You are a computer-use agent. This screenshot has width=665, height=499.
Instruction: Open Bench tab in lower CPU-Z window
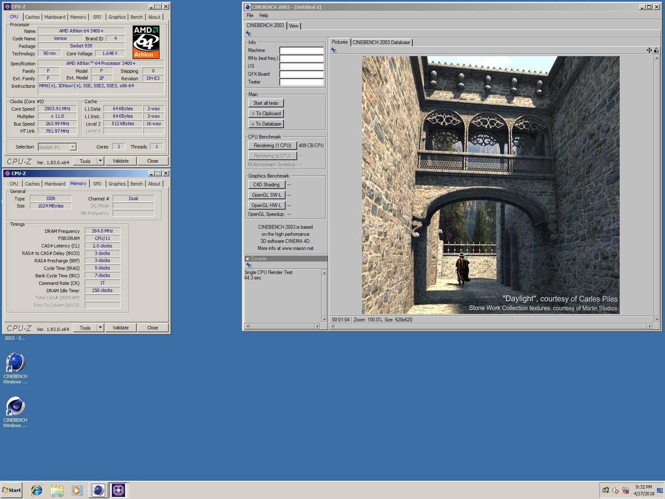point(136,184)
